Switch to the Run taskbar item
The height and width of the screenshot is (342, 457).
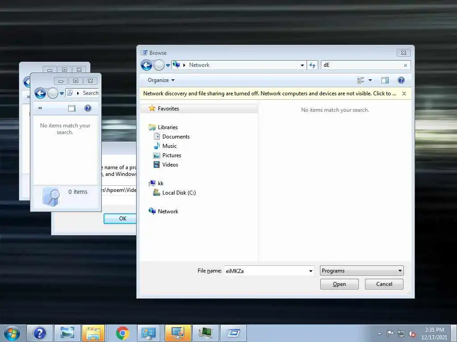pyautogui.click(x=233, y=333)
